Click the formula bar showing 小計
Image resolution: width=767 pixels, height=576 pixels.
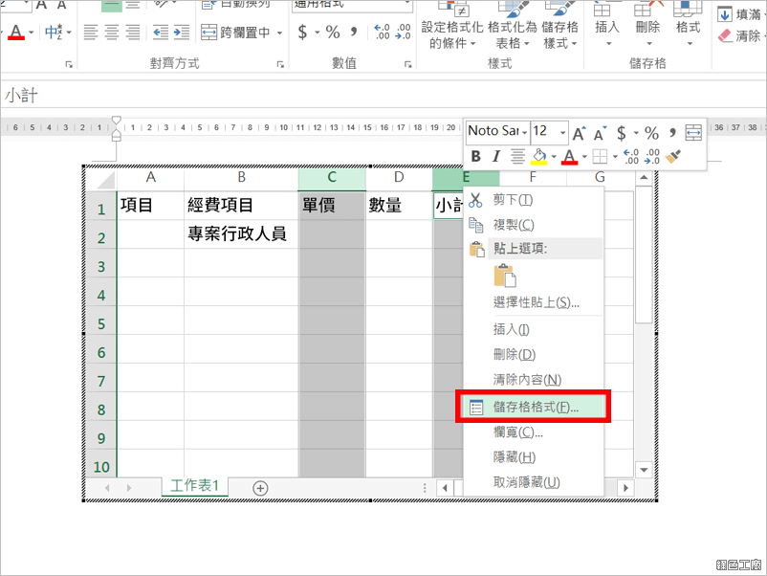(383, 96)
